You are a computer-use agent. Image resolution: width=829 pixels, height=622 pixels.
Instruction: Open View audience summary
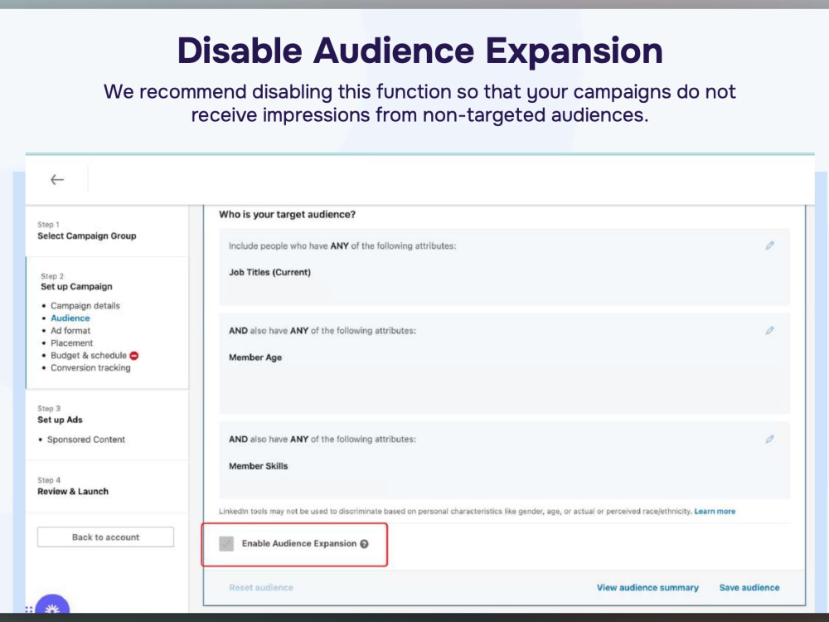click(647, 588)
